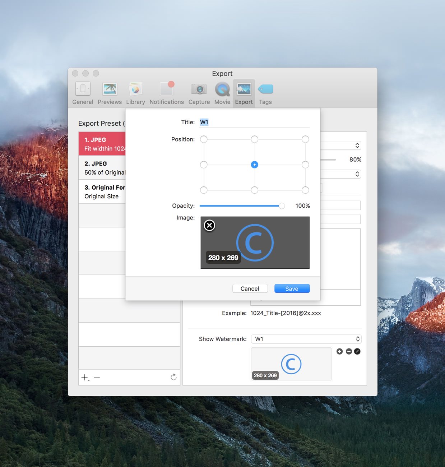Open the Tags preferences pane

pyautogui.click(x=265, y=93)
